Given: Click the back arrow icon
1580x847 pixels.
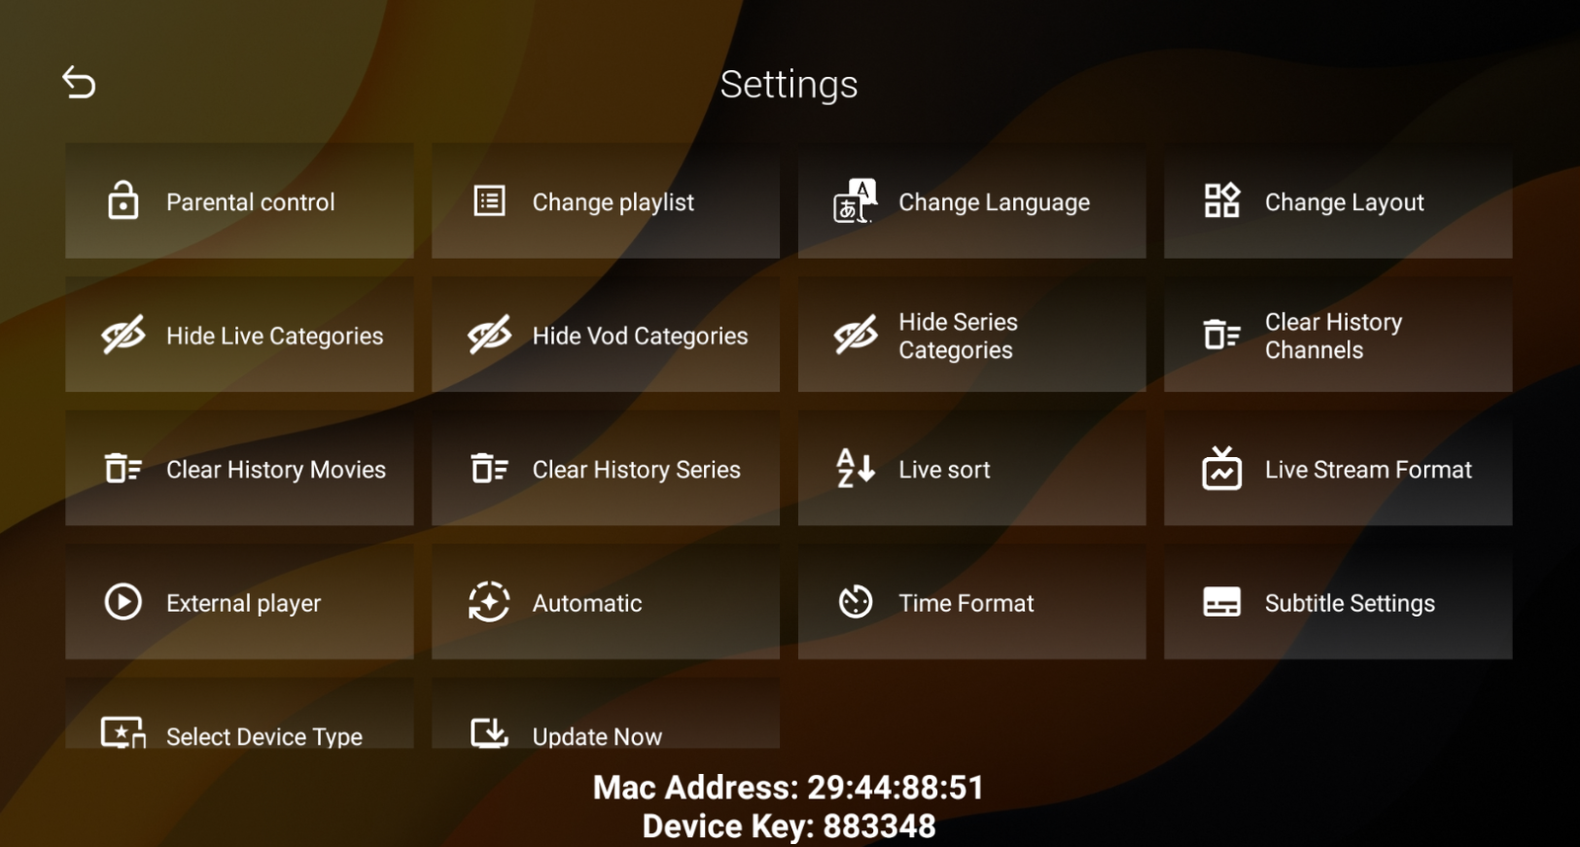Looking at the screenshot, I should 79,83.
